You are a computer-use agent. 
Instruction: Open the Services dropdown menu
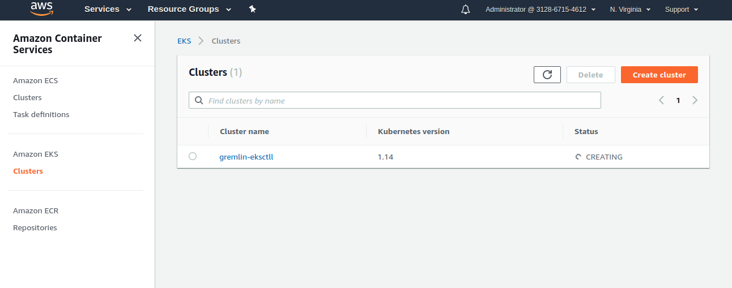click(x=108, y=9)
